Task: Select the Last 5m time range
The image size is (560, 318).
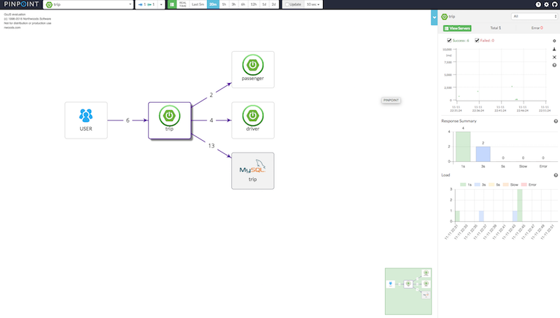Action: click(x=198, y=4)
